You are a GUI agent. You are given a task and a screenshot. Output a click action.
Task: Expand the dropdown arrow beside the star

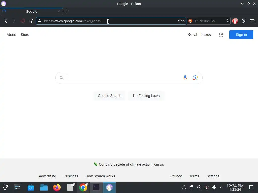click(184, 21)
